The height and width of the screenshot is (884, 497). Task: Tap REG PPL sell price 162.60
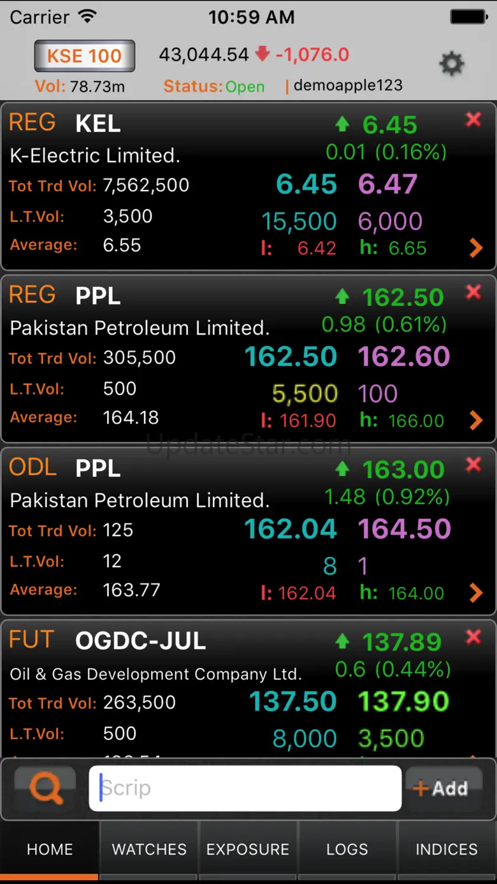[404, 357]
